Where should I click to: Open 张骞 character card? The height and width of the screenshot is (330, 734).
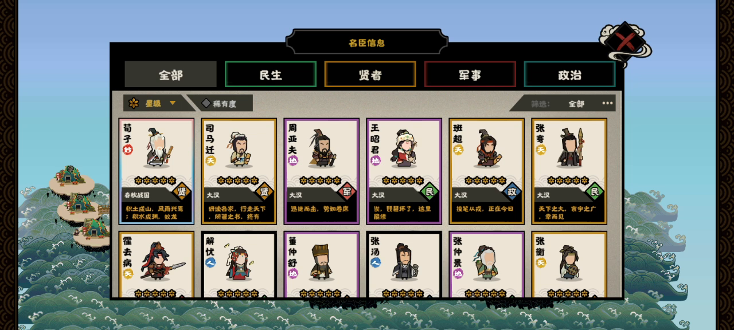click(569, 171)
